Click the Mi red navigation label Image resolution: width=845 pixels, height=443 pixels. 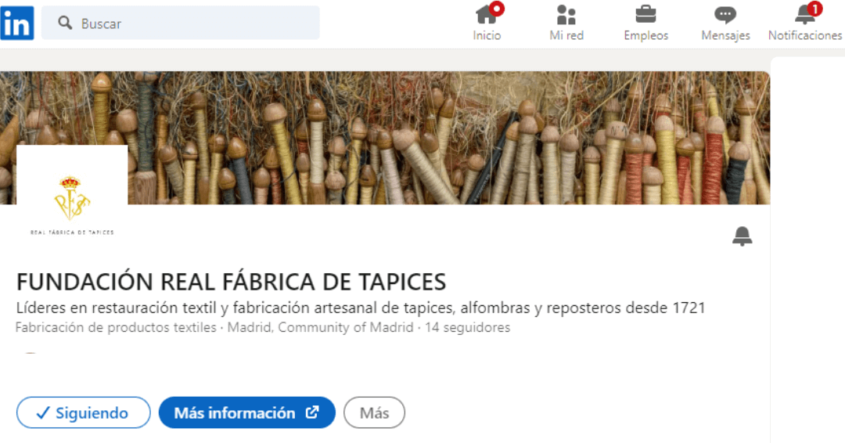click(566, 35)
